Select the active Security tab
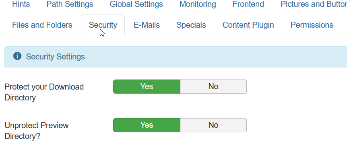The width and height of the screenshot is (347, 145). tap(103, 25)
